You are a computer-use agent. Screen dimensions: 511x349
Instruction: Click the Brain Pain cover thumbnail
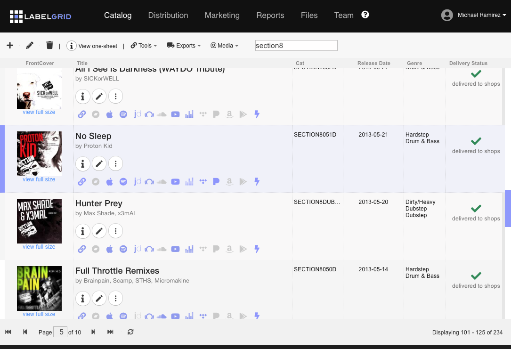click(39, 288)
